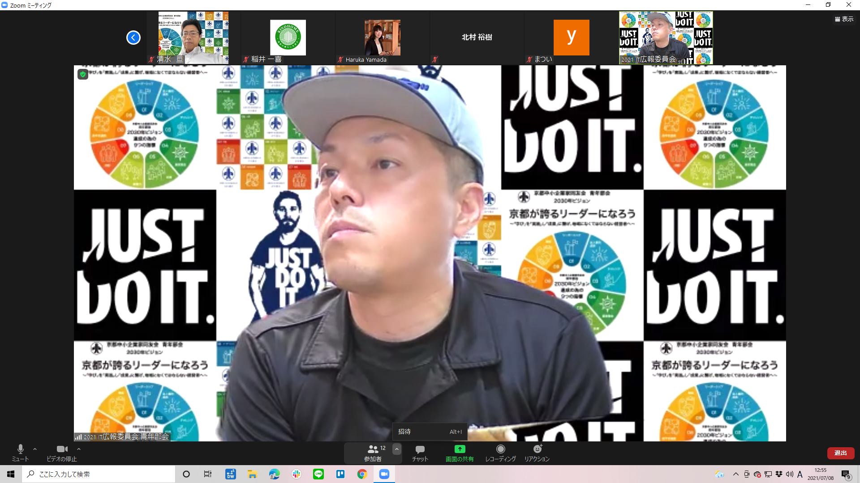Open Trello from taskbar
This screenshot has height=483, width=860.
click(x=340, y=474)
